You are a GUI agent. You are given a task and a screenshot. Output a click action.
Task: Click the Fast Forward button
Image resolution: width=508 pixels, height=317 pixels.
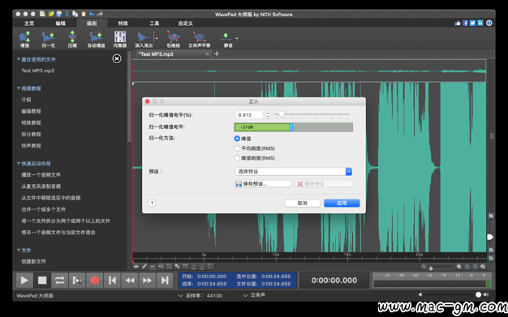(x=147, y=280)
